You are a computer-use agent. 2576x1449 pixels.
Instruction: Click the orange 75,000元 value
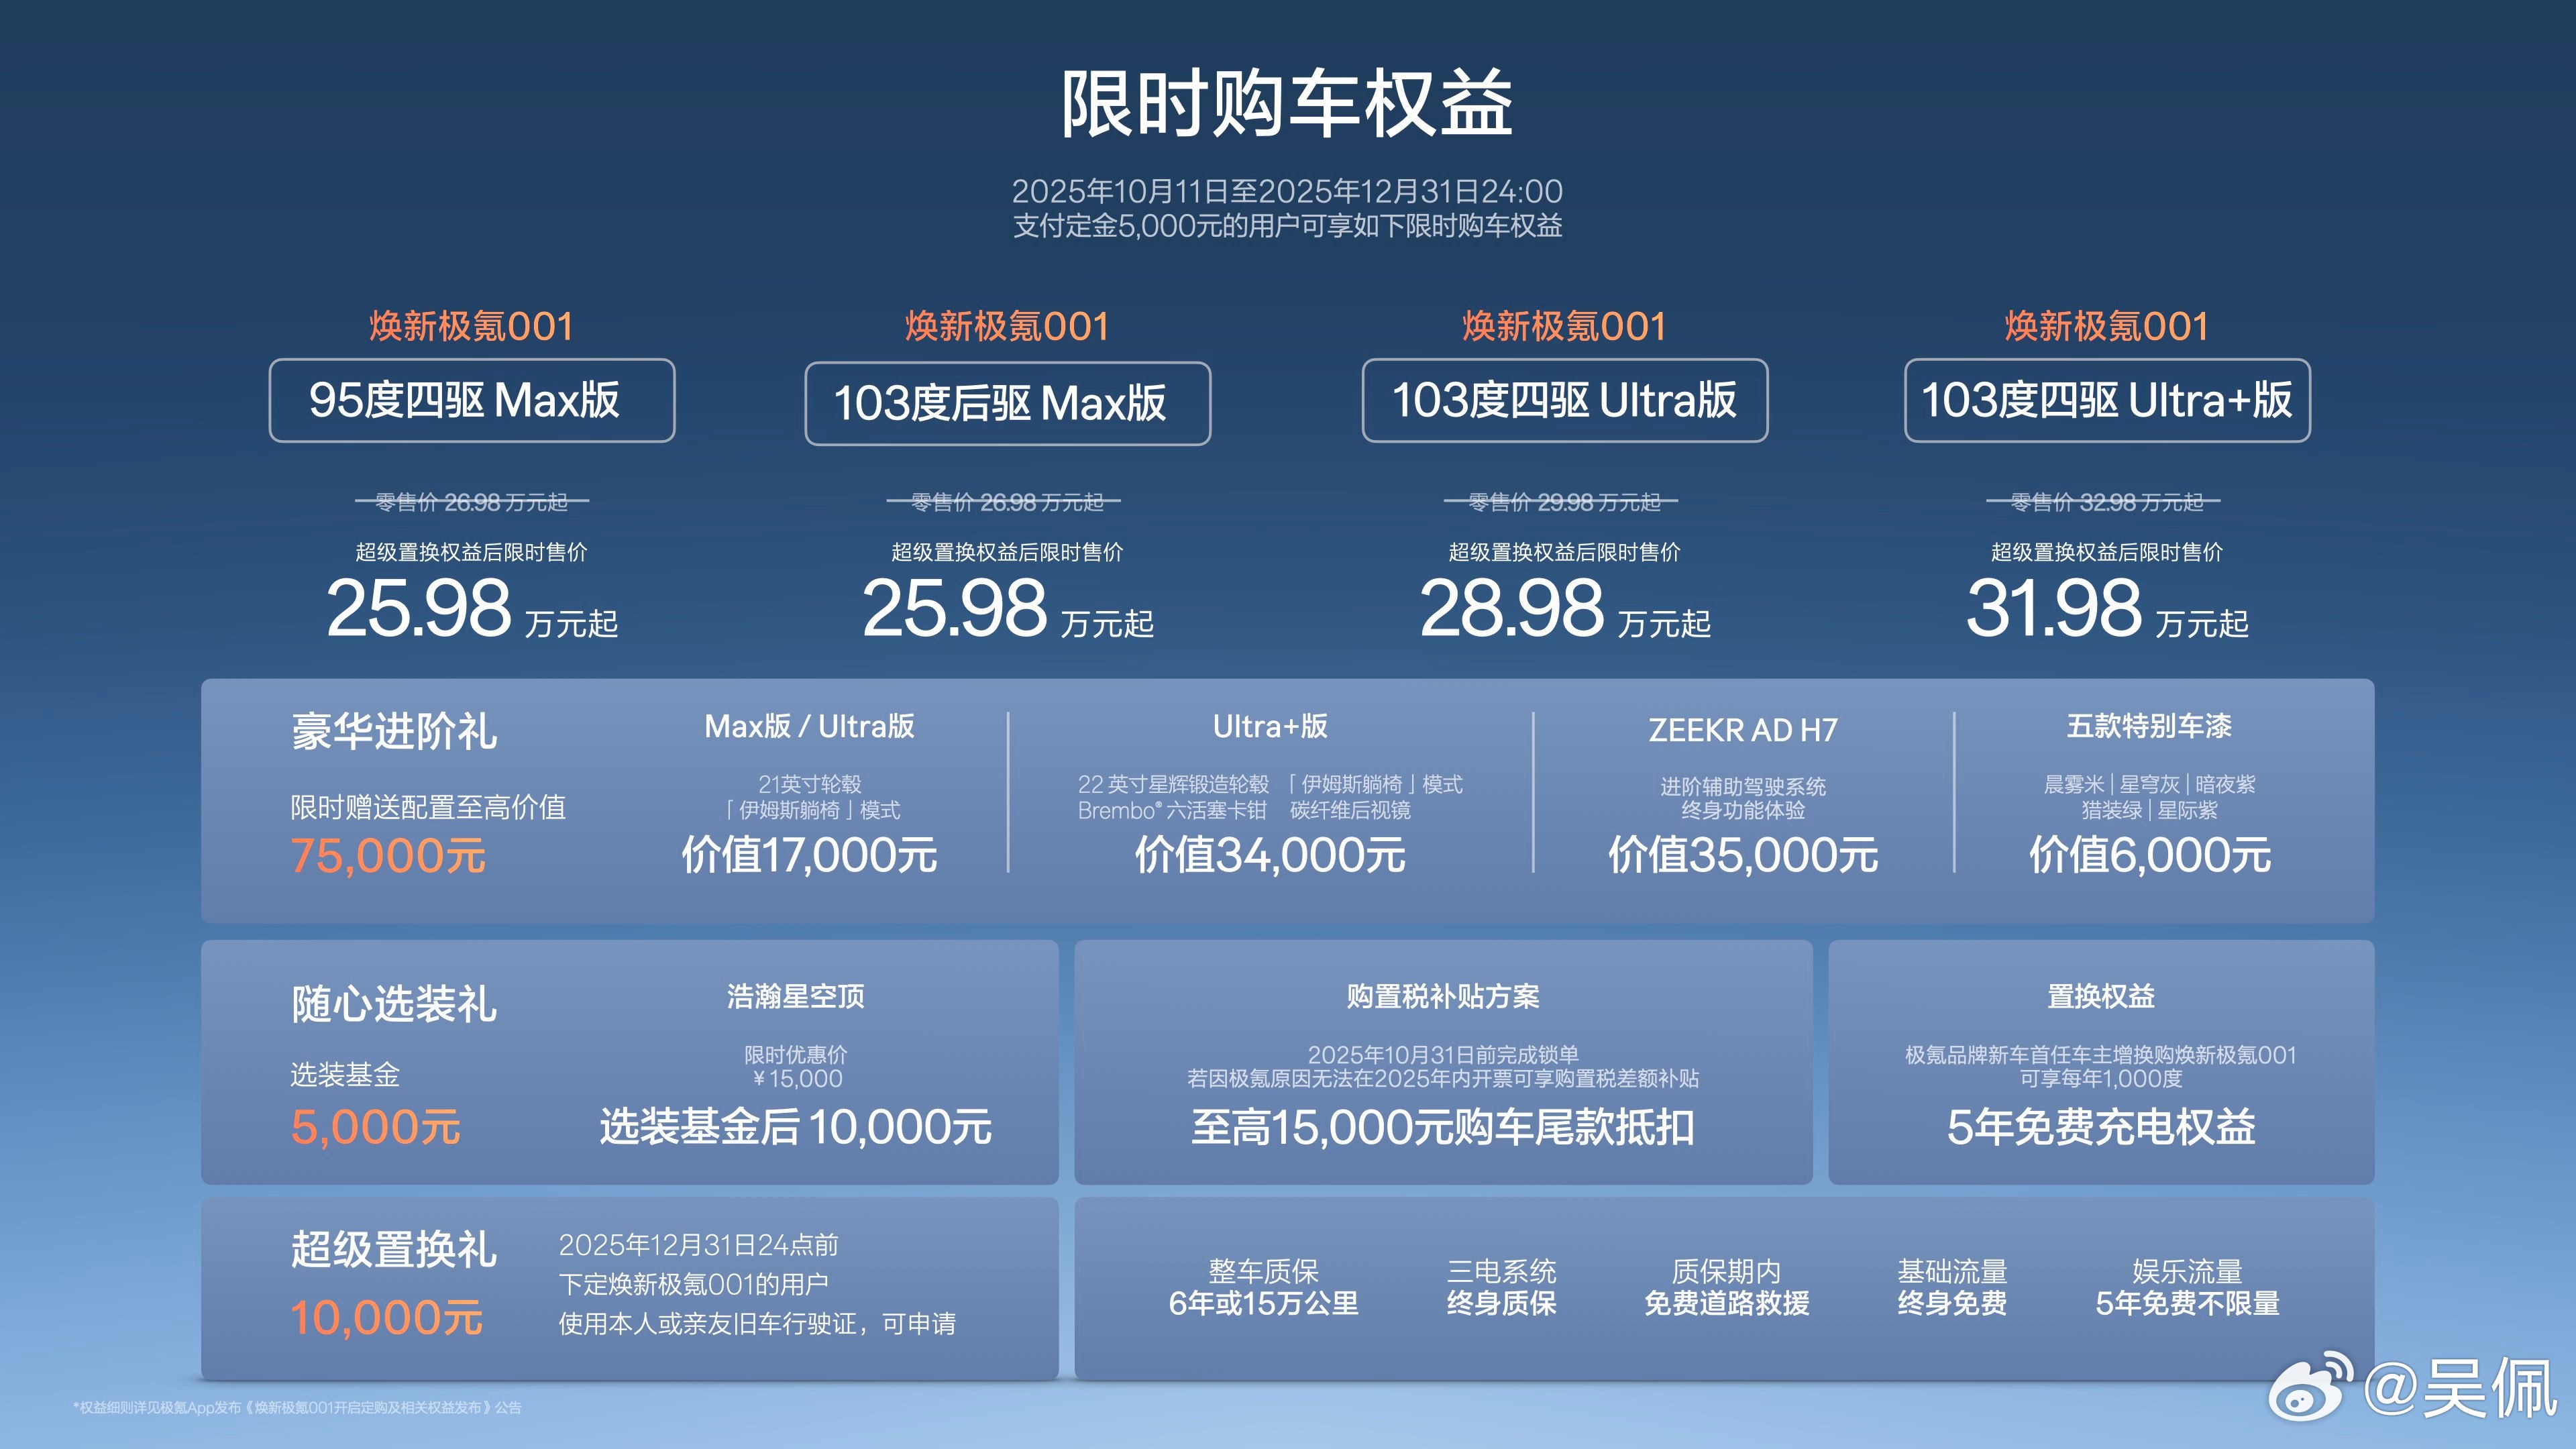pos(388,856)
